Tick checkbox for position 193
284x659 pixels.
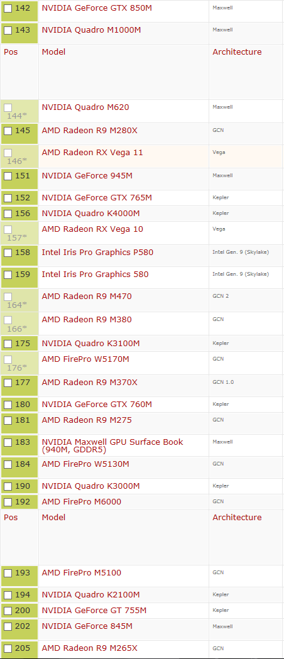pos(8,574)
